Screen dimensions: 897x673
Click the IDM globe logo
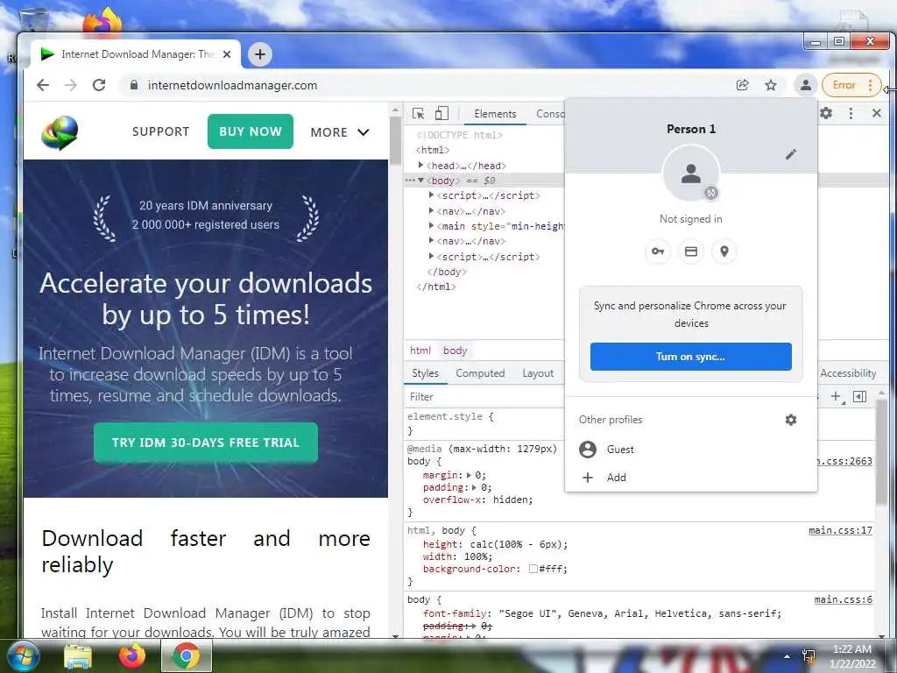pos(60,132)
